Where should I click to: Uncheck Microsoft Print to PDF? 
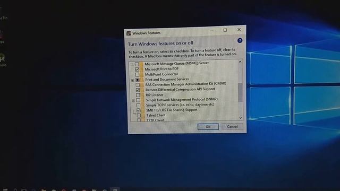[x=137, y=70]
